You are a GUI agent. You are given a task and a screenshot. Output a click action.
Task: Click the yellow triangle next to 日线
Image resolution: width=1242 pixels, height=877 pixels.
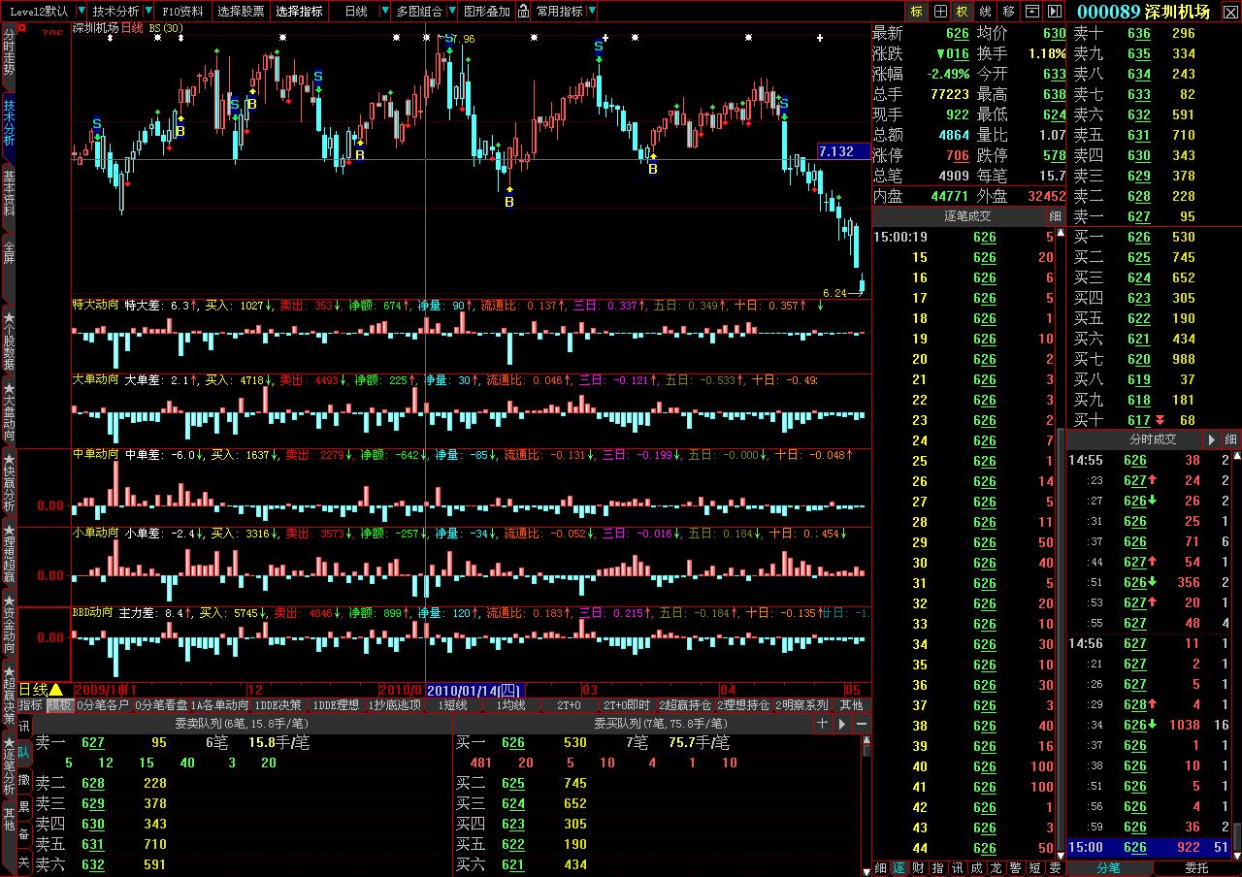[56, 689]
